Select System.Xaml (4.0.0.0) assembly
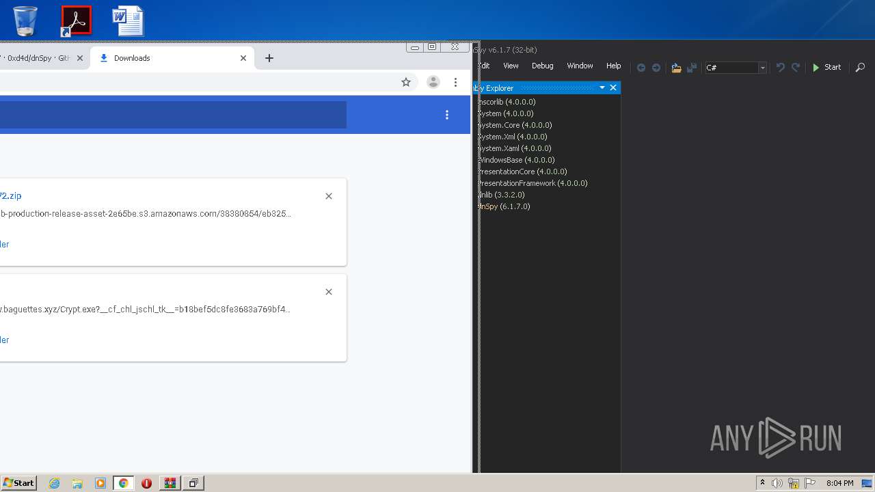Viewport: 875px width, 492px height. (x=515, y=148)
